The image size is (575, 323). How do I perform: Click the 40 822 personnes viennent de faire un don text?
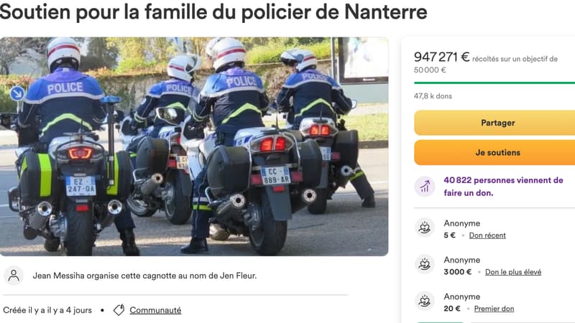pos(503,187)
